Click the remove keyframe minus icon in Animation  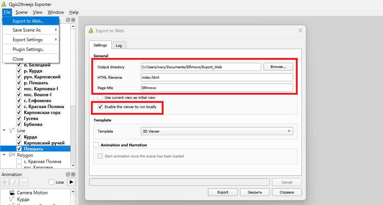pos(24,182)
